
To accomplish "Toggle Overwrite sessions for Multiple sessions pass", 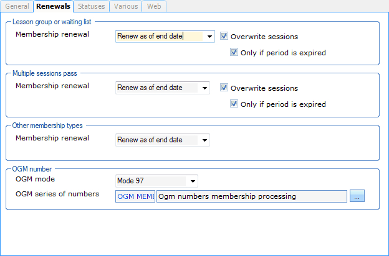I will 224,88.
